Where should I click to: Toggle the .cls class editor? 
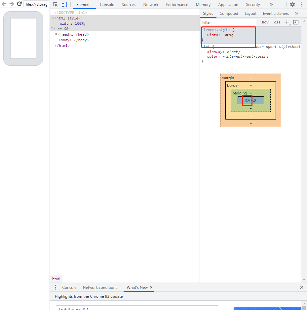[276, 22]
